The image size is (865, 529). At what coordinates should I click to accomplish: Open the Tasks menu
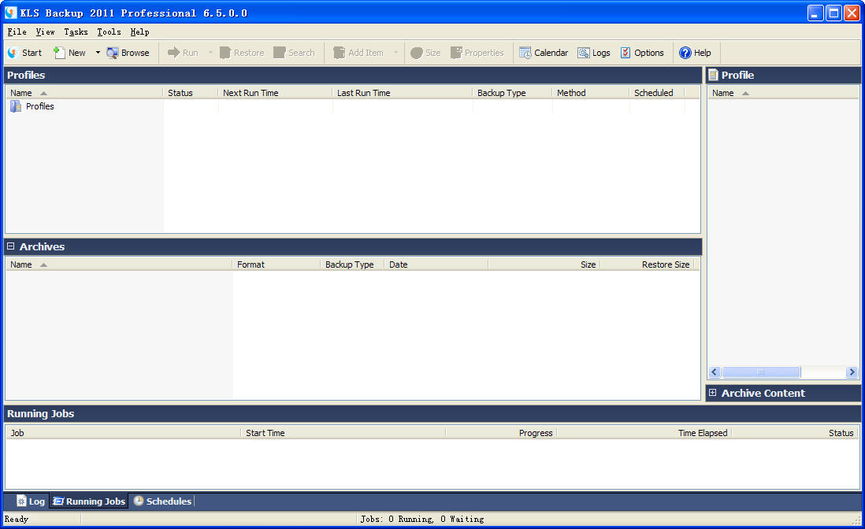76,32
